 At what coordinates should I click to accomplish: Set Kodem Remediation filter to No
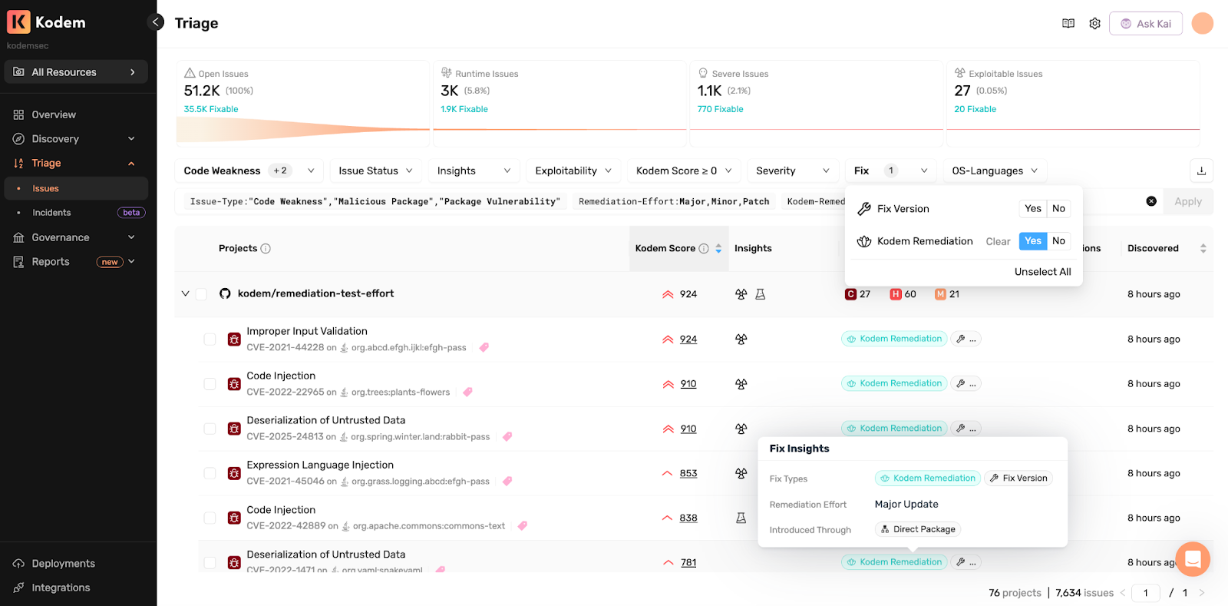(1058, 241)
